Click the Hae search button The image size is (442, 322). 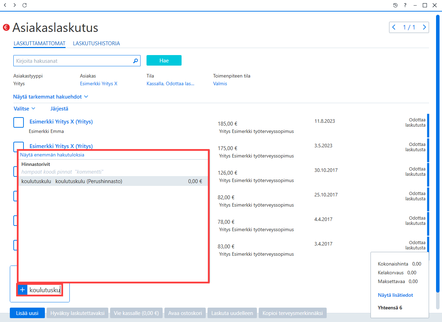click(164, 61)
